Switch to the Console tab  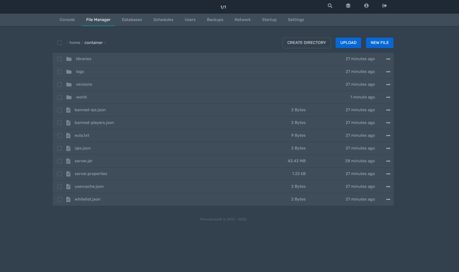click(67, 20)
